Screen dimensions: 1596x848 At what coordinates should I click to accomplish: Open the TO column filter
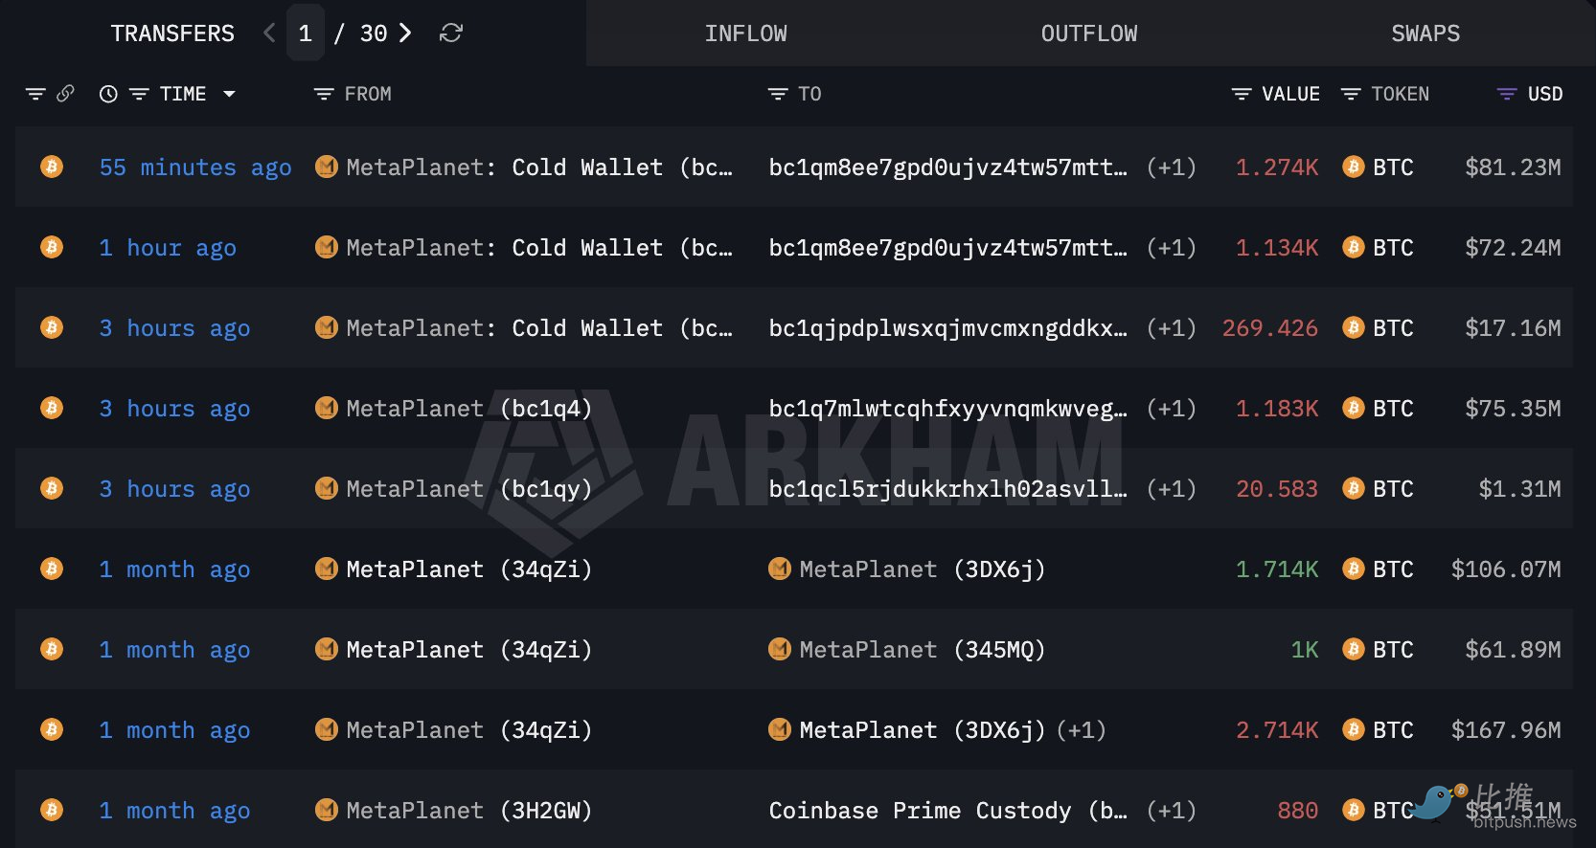pos(778,94)
